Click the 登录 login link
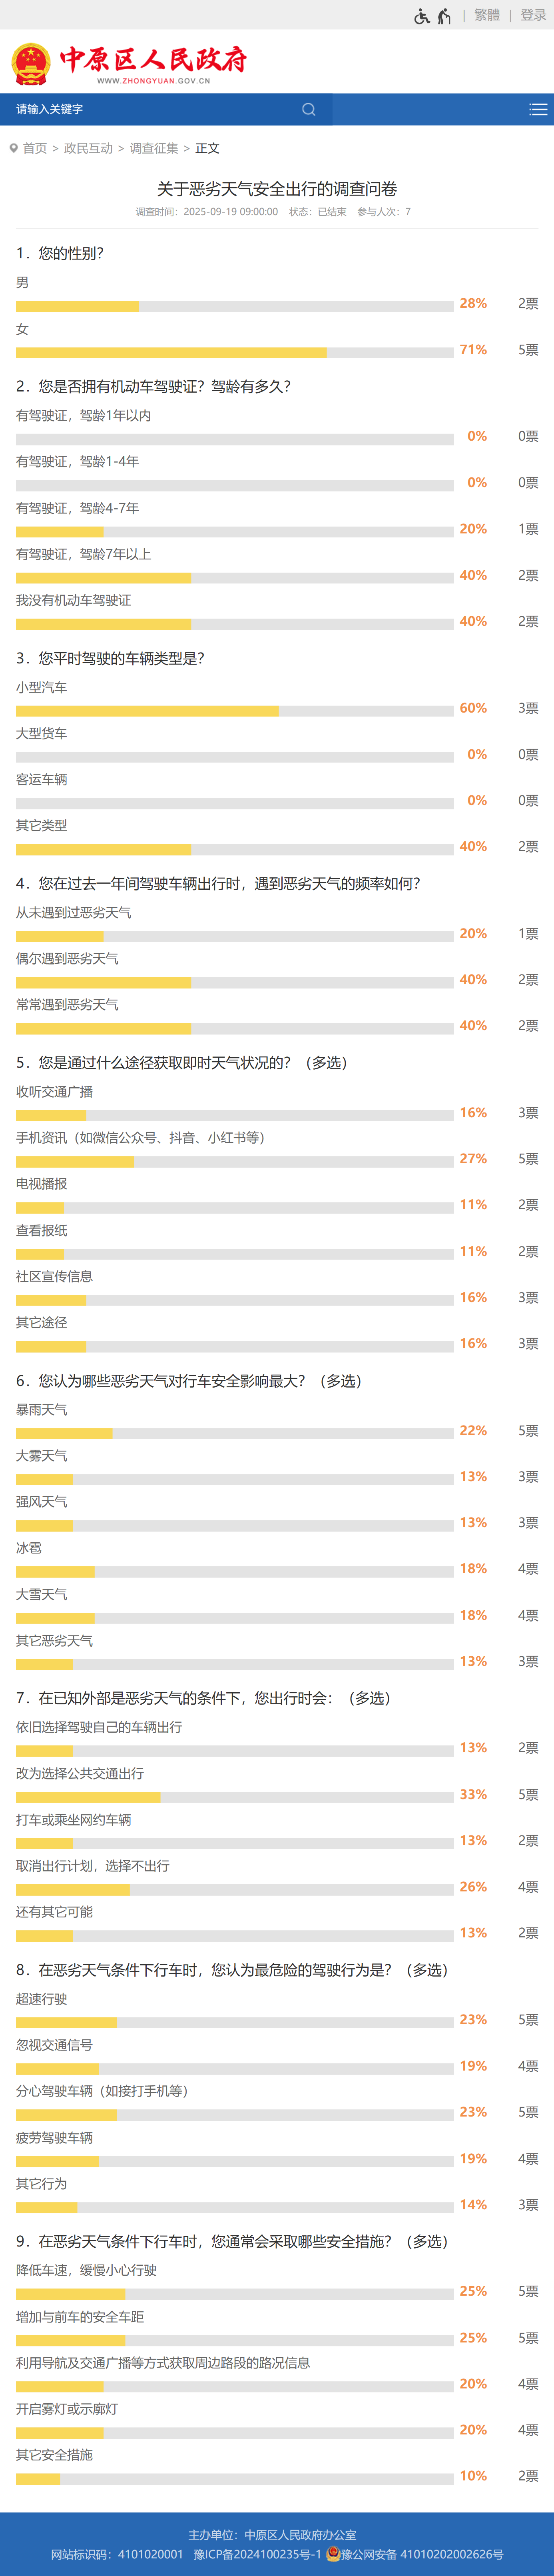This screenshot has width=554, height=2576. click(x=533, y=15)
